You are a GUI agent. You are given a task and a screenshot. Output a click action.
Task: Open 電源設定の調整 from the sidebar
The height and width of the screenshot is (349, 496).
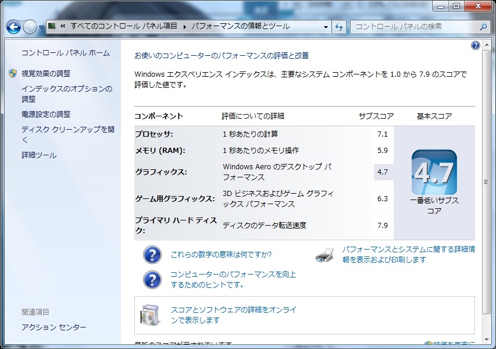pos(45,114)
